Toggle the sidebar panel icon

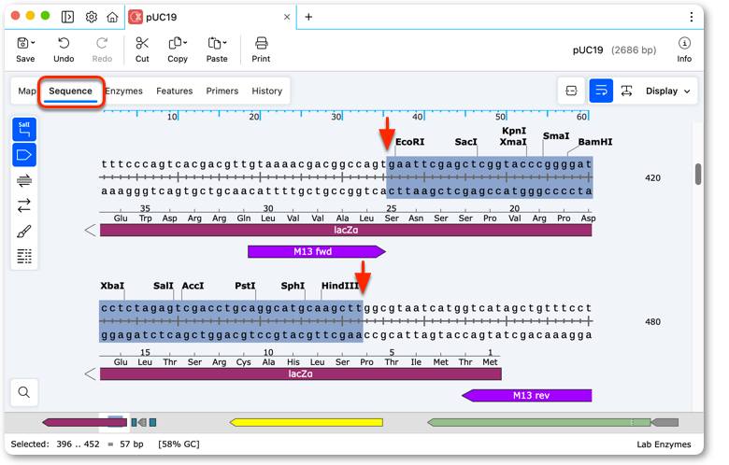point(67,17)
